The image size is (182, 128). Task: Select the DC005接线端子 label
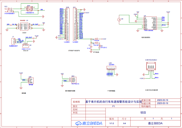10,13
